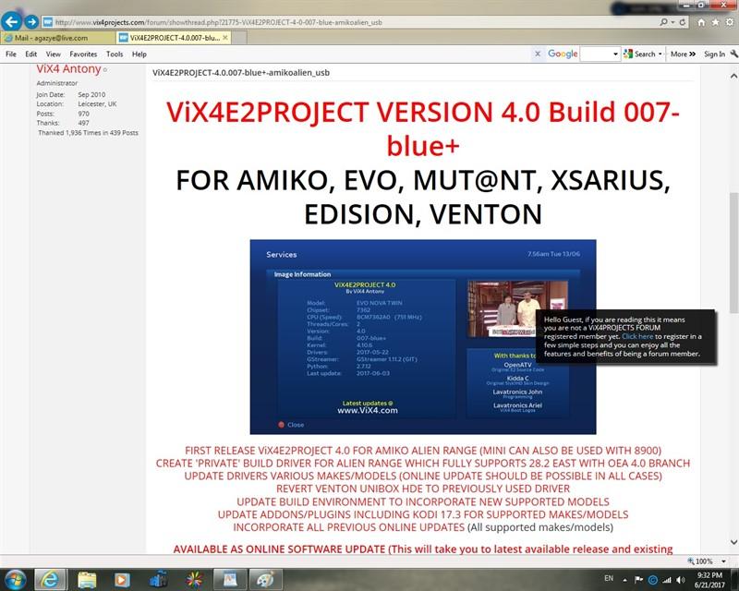Open the taskbar app with blue building icon
The image size is (739, 591).
pyautogui.click(x=158, y=579)
